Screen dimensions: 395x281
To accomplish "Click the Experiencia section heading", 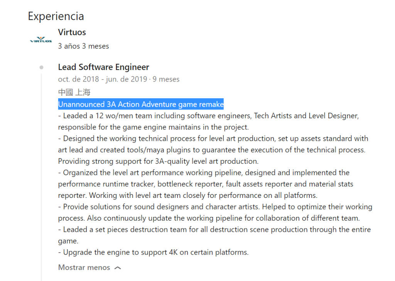I will click(x=56, y=16).
